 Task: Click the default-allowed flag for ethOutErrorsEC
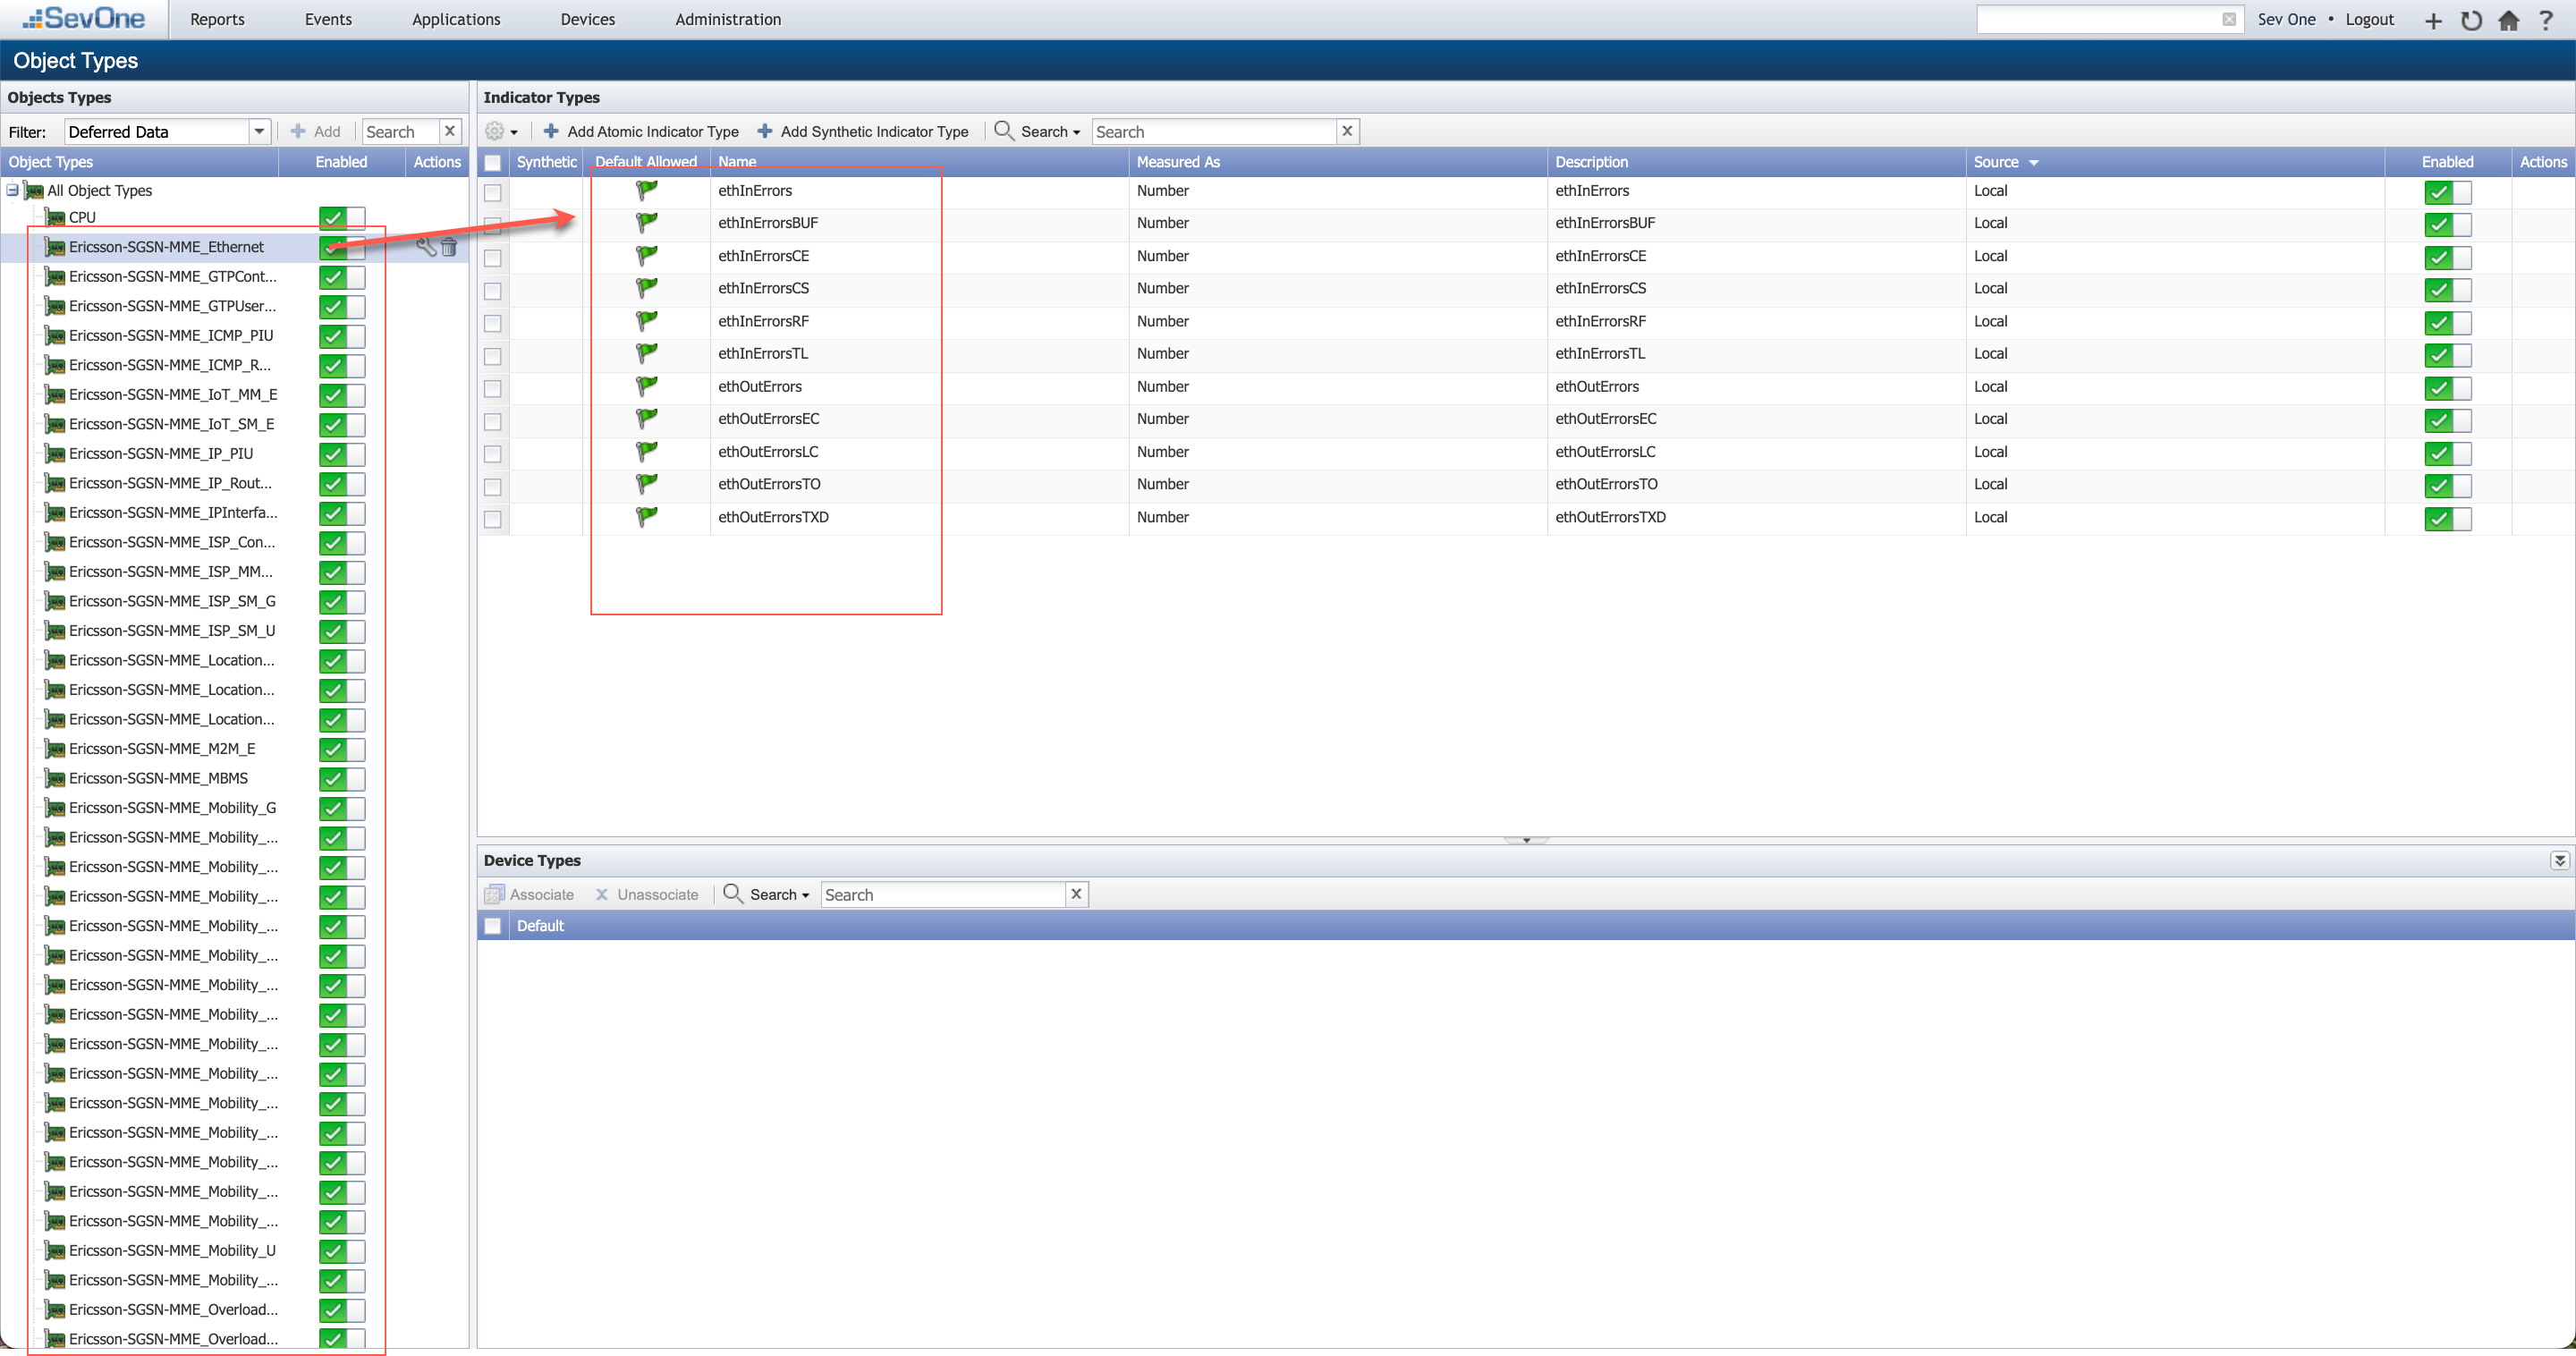(647, 418)
